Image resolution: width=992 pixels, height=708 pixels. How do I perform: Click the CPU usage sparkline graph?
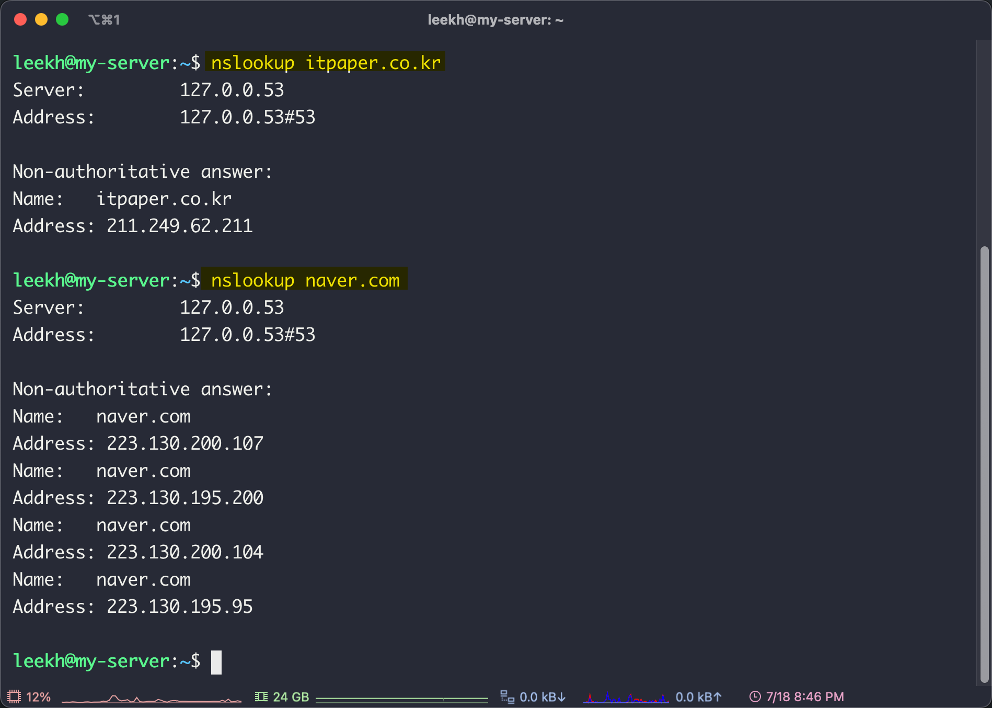(x=152, y=698)
